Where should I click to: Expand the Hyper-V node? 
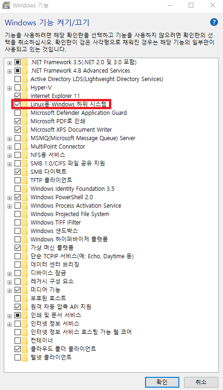point(9,88)
